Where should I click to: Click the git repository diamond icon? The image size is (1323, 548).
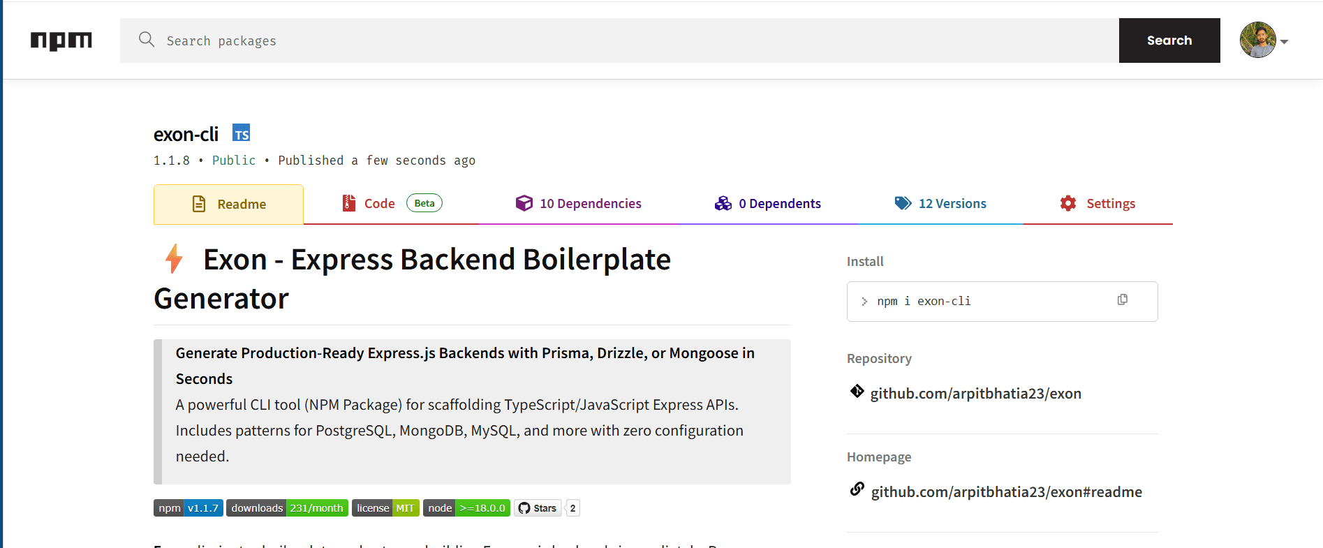click(x=857, y=392)
